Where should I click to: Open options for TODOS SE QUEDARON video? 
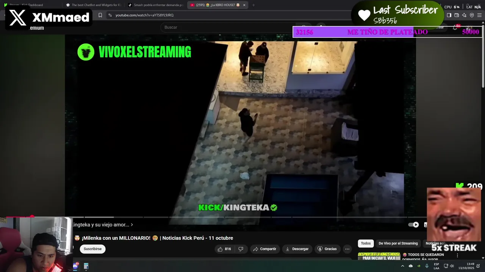pos(457,255)
